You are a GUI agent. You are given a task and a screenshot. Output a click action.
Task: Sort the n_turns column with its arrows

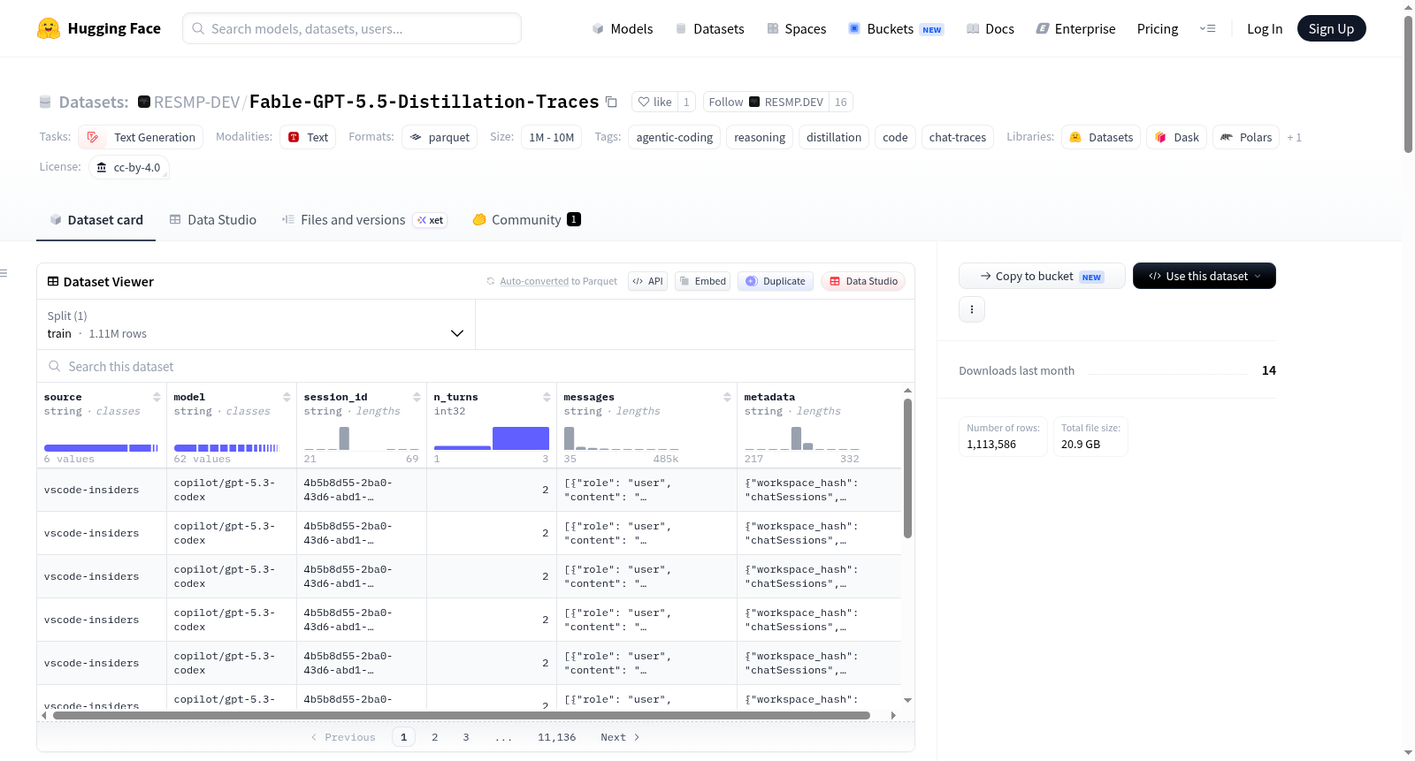click(x=547, y=397)
